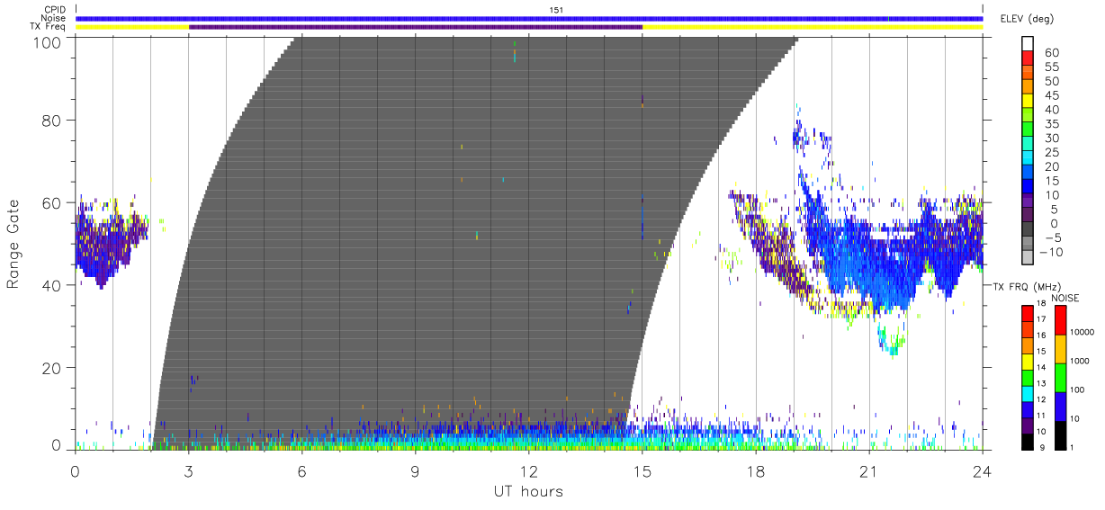Click '20' on the Range Gate axis
Screen dimensions: 1105x510
point(52,368)
